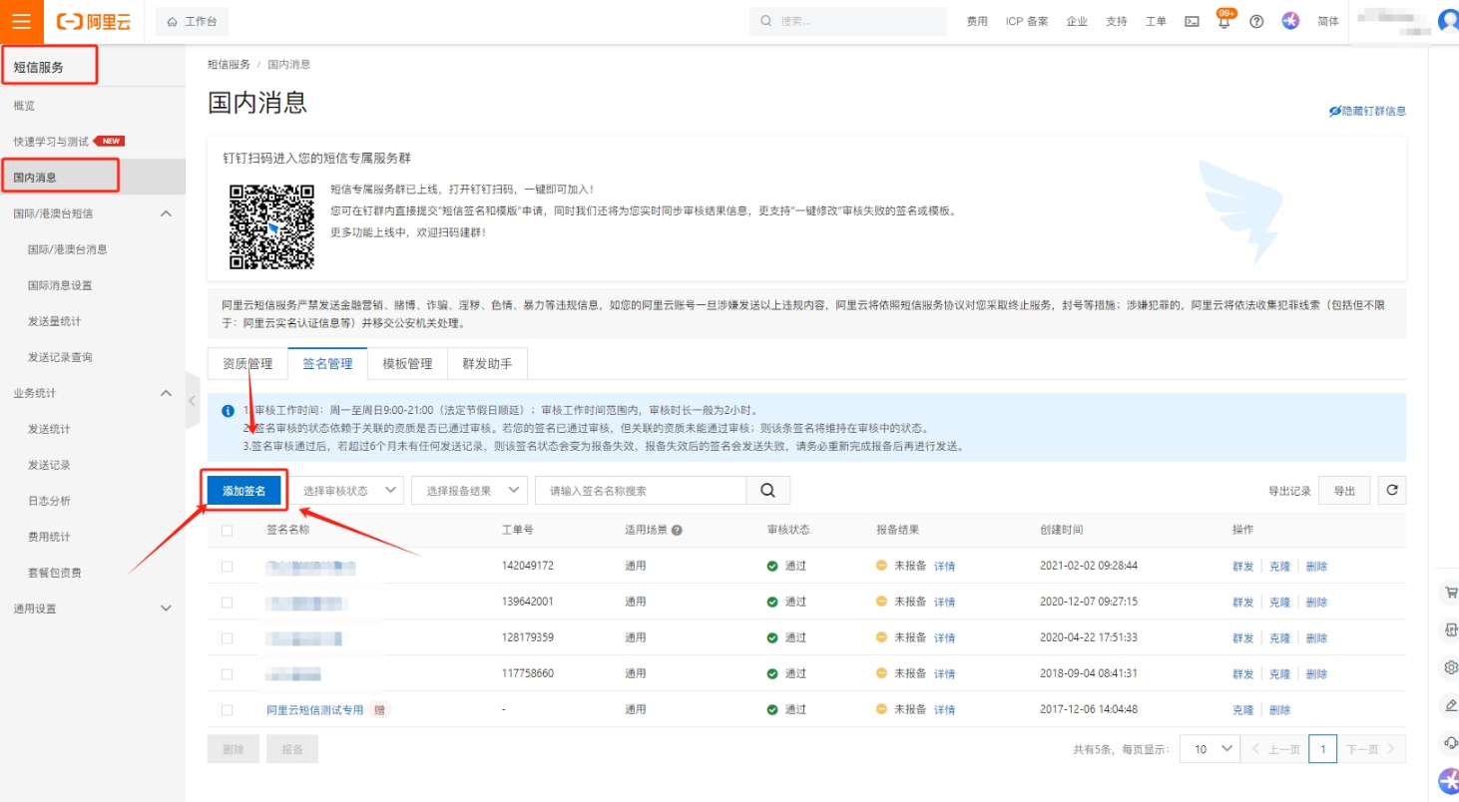The height and width of the screenshot is (802, 1459).
Task: Toggle the select-all checkbox in table header
Action: 228,531
